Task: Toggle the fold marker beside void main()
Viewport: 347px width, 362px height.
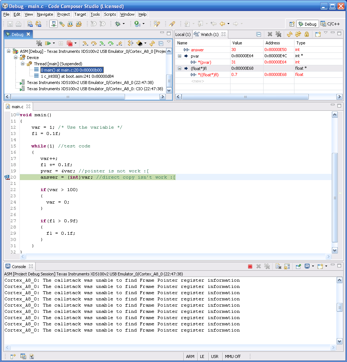Action: pyautogui.click(x=18, y=114)
